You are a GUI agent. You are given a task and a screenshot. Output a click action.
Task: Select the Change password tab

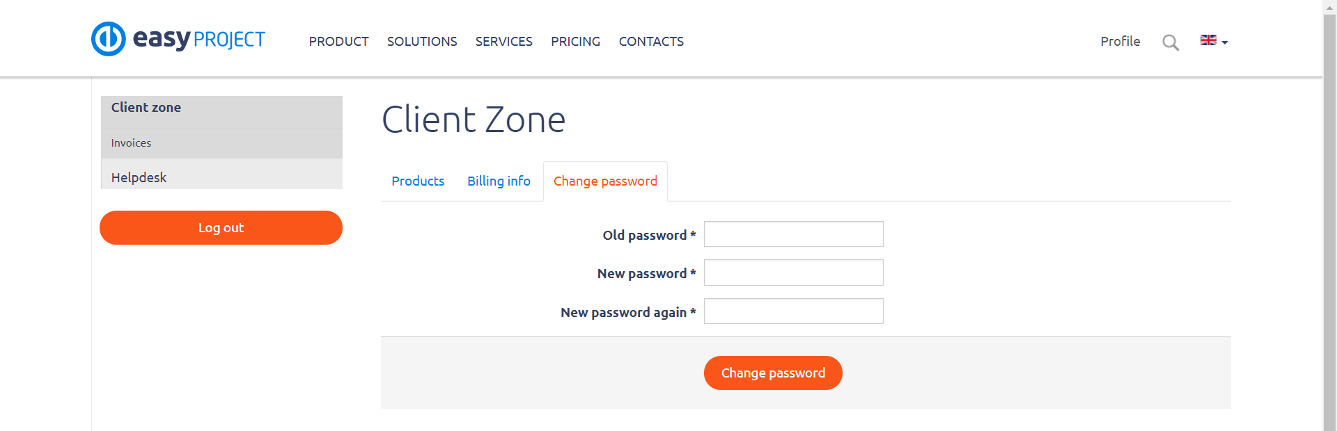605,181
